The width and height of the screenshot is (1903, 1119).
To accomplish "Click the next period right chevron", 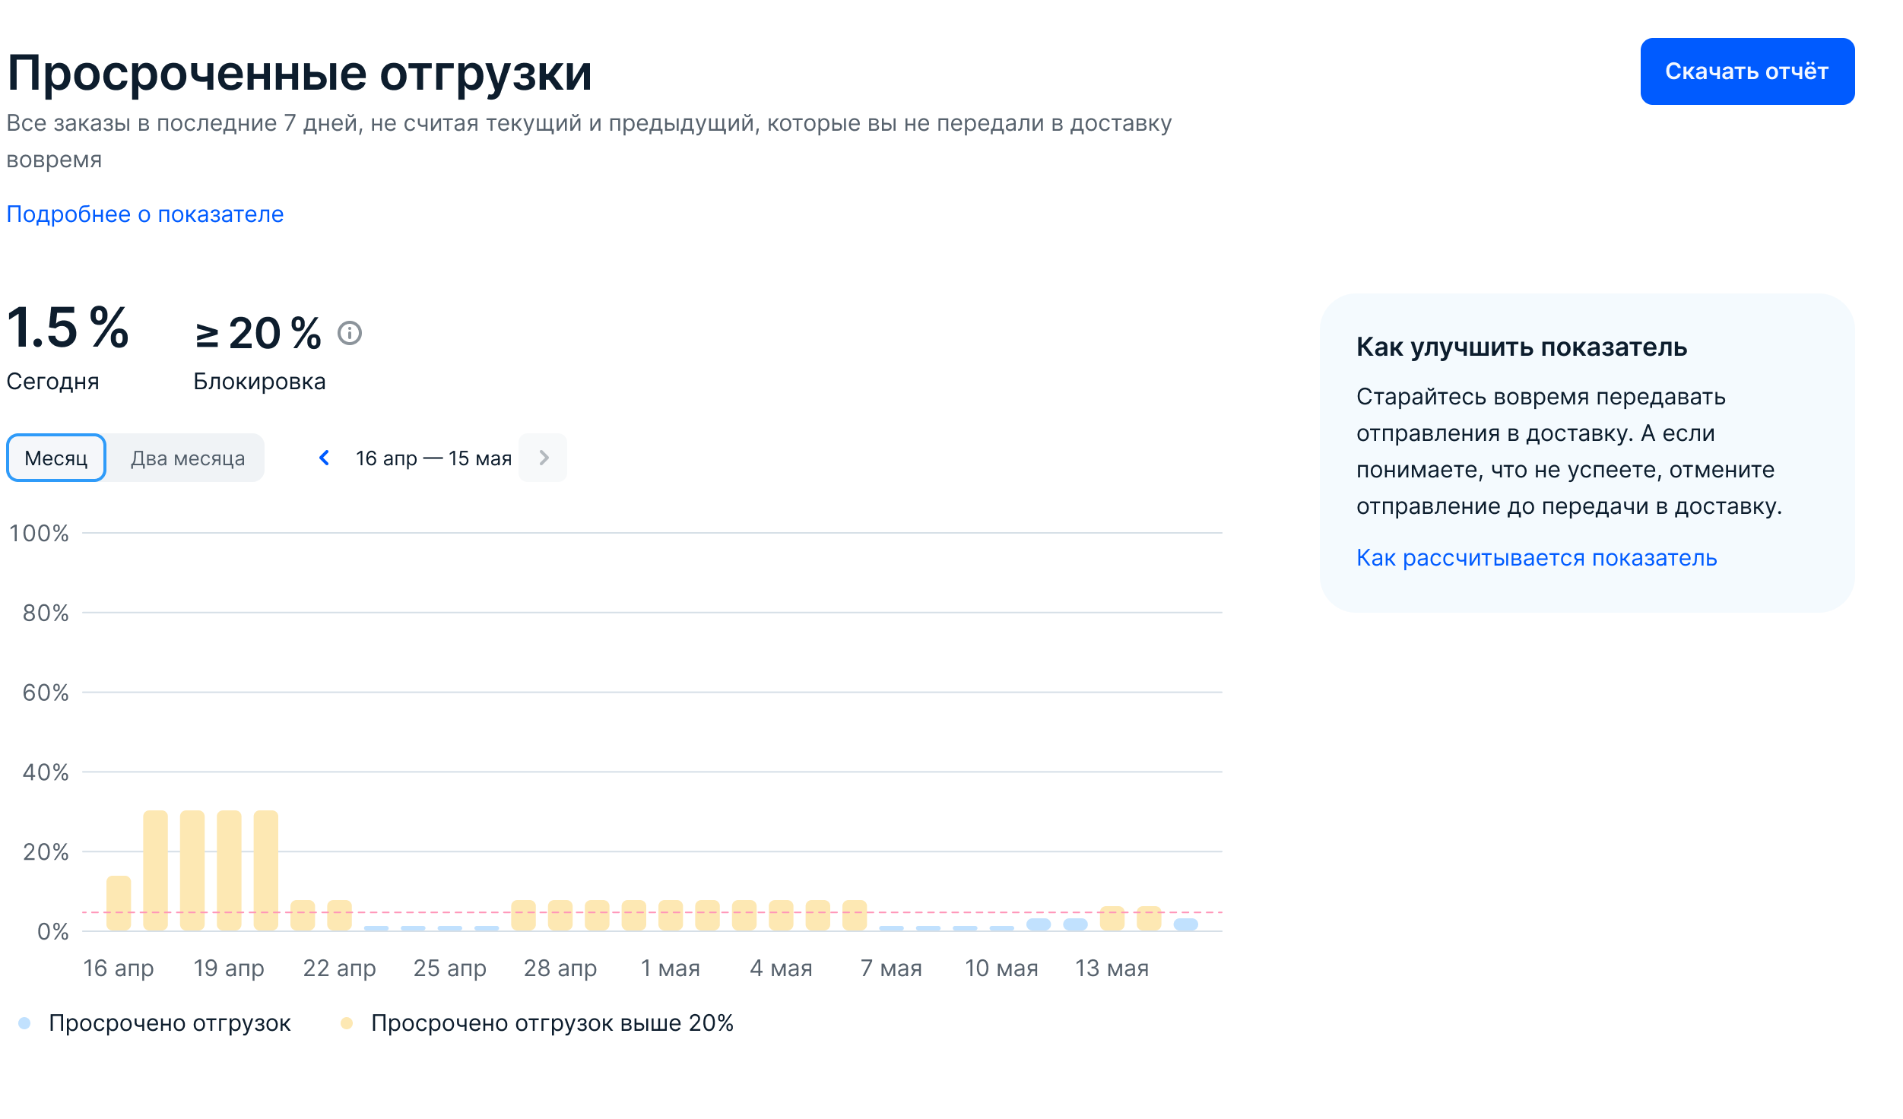I will click(543, 458).
